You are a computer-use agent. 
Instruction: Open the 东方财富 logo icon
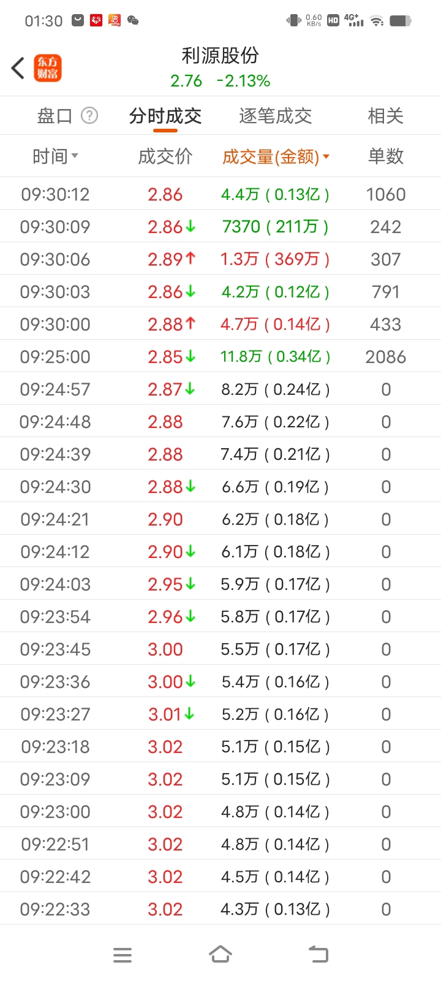pyautogui.click(x=47, y=68)
